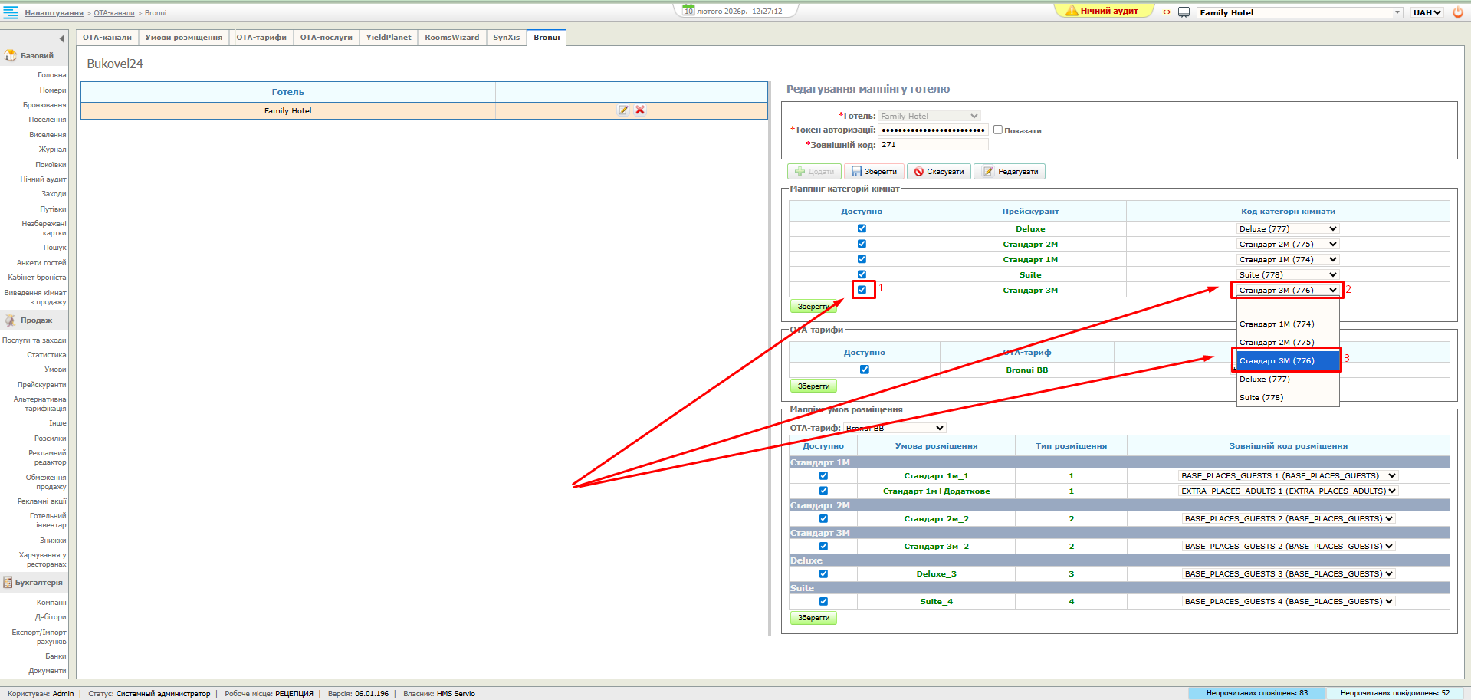Open the hamburger menu icon
Screen dimensions: 1471x700
pyautogui.click(x=11, y=12)
